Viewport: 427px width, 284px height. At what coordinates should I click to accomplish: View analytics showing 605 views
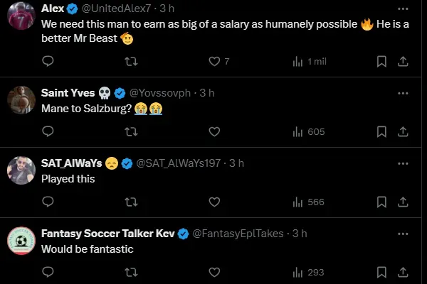[308, 131]
